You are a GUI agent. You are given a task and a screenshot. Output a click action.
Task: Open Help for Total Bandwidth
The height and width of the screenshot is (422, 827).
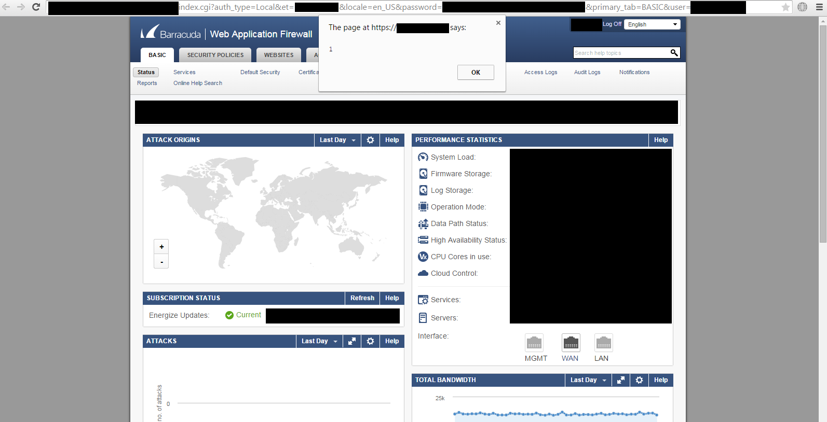[x=661, y=380]
